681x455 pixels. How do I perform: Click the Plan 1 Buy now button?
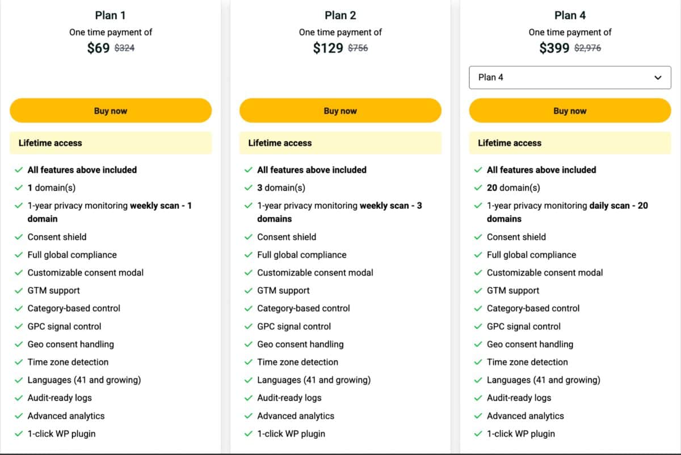pos(111,111)
